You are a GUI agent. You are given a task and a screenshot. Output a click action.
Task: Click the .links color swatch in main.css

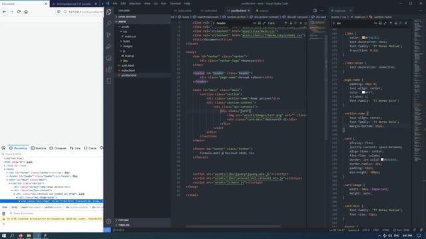coord(363,38)
